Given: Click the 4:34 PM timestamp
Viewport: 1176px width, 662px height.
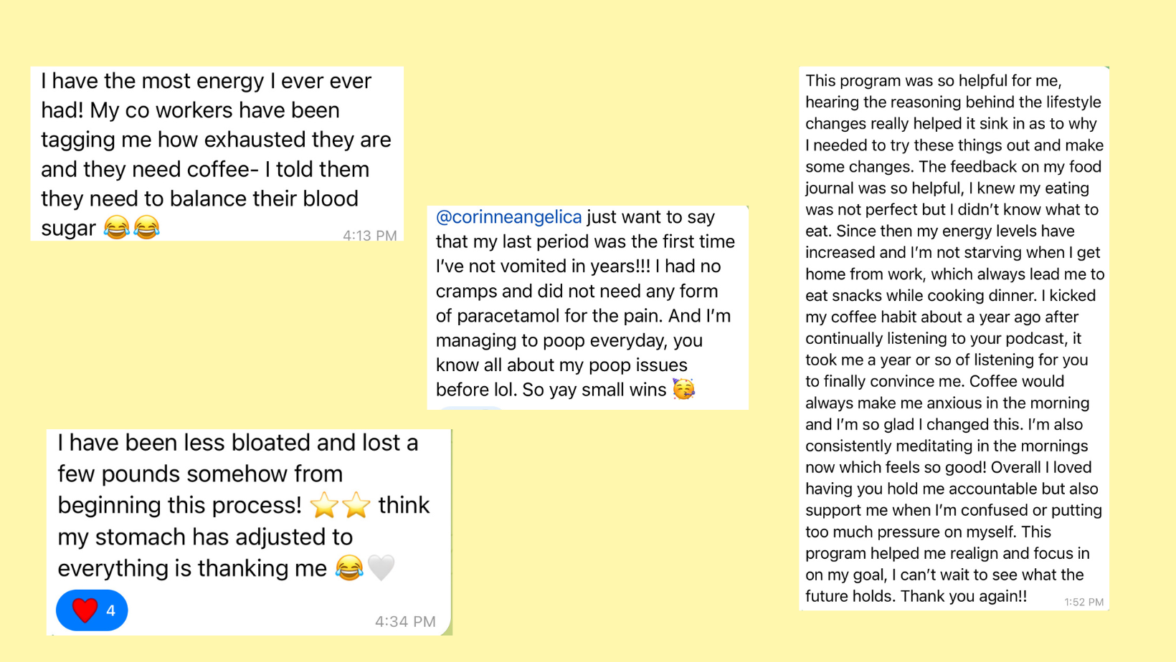Looking at the screenshot, I should tap(405, 621).
